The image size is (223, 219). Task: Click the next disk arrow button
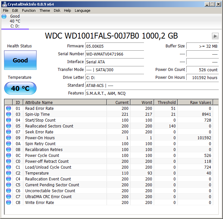coord(215,36)
